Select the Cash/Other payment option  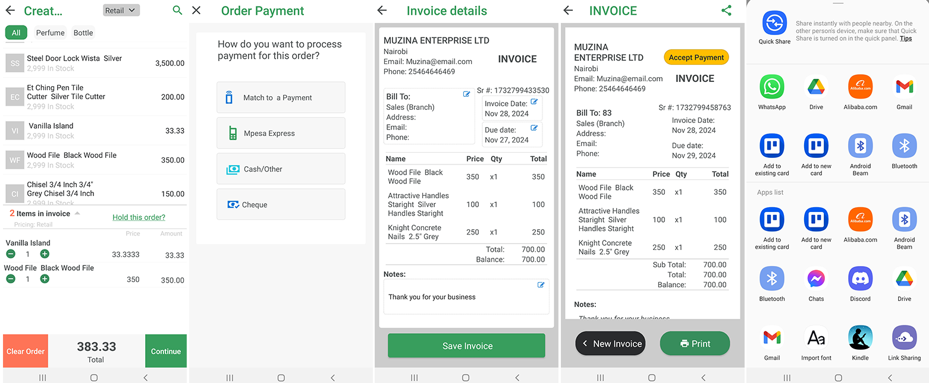point(281,168)
